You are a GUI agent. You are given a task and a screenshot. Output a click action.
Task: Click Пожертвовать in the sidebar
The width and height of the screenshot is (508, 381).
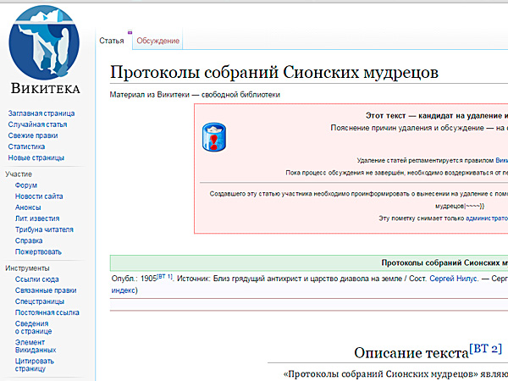click(x=38, y=251)
